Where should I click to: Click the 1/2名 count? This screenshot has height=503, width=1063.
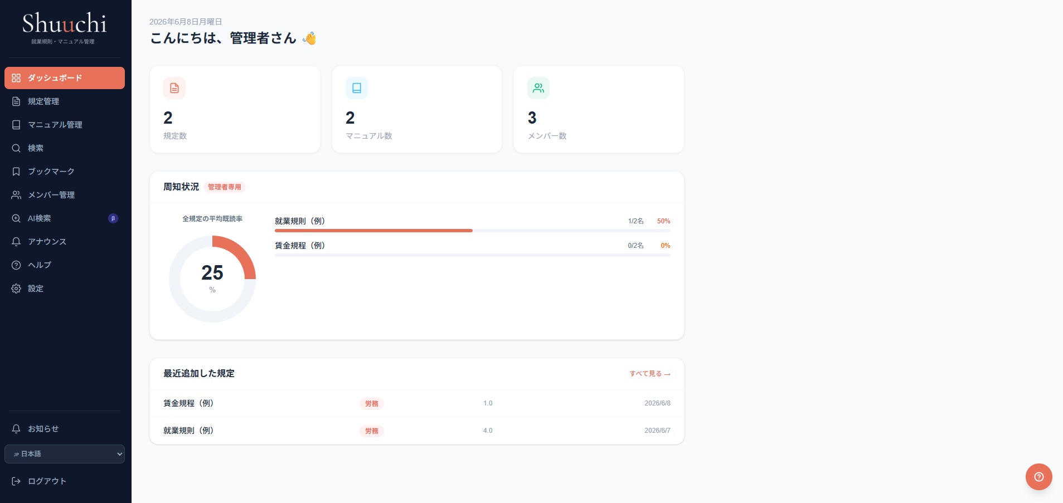(x=636, y=221)
